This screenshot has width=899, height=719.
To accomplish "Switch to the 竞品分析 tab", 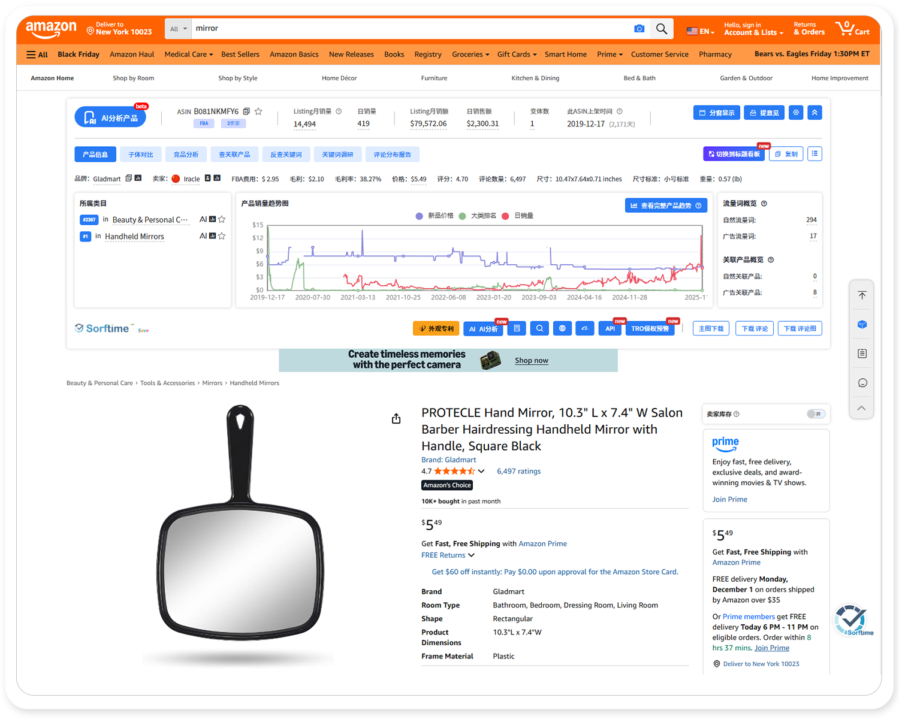I will tap(186, 155).
